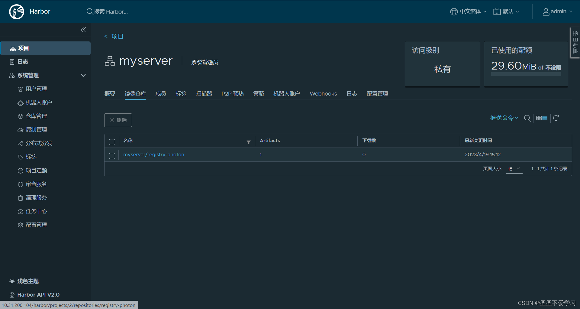Screen dimensions: 580x309
Task: Switch to the 概要 summary tab
Action: [110, 94]
